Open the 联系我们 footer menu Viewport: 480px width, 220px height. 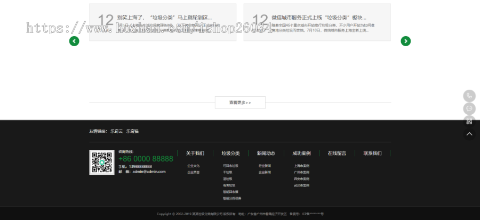373,153
